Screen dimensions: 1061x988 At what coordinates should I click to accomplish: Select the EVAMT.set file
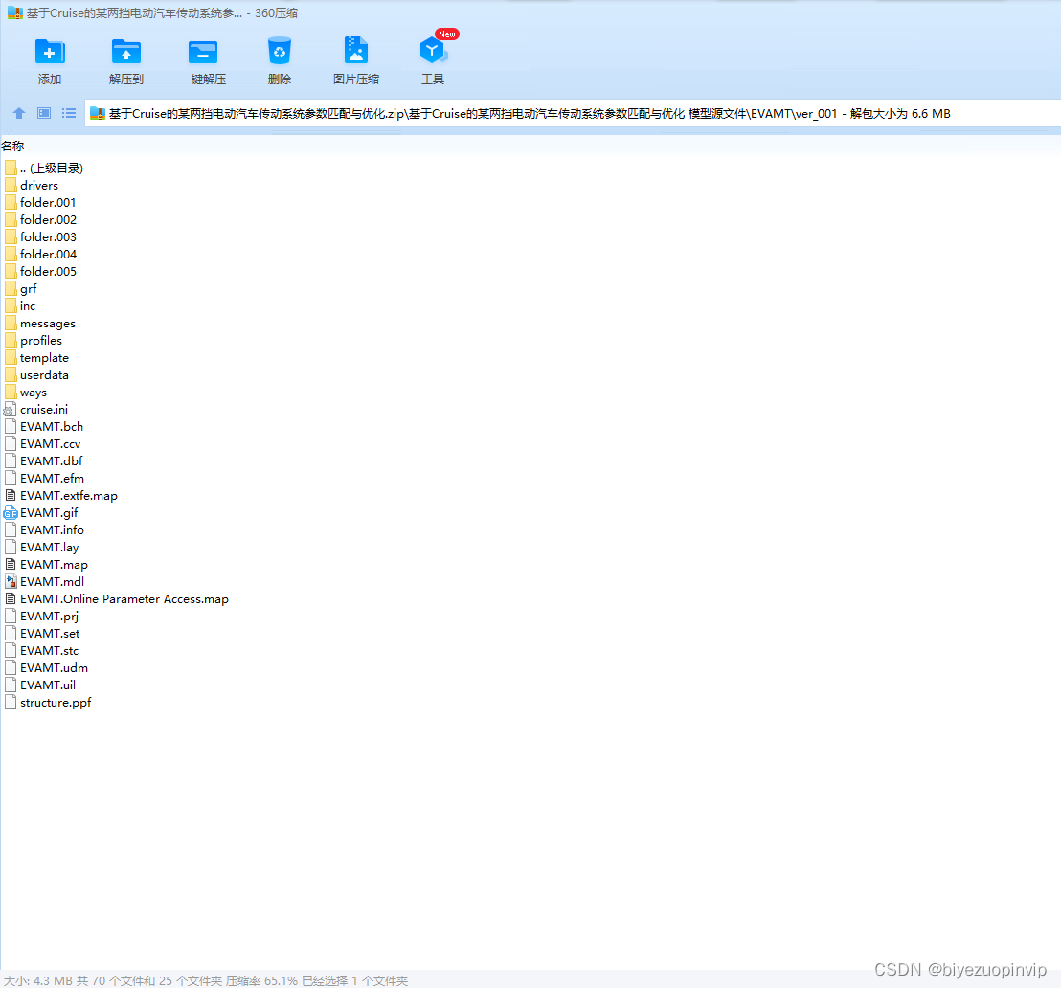42,634
